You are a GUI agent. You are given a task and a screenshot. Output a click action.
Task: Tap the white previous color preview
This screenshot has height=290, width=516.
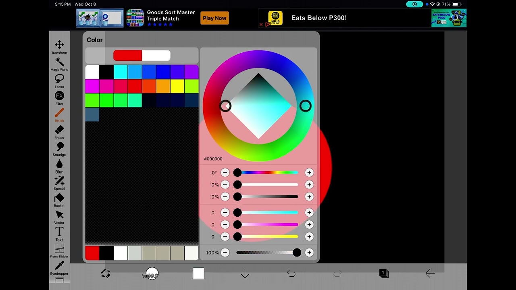[x=156, y=56]
